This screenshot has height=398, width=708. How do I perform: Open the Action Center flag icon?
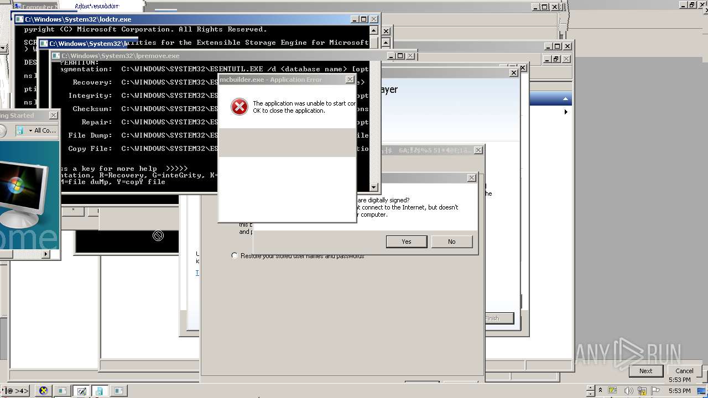click(x=656, y=391)
